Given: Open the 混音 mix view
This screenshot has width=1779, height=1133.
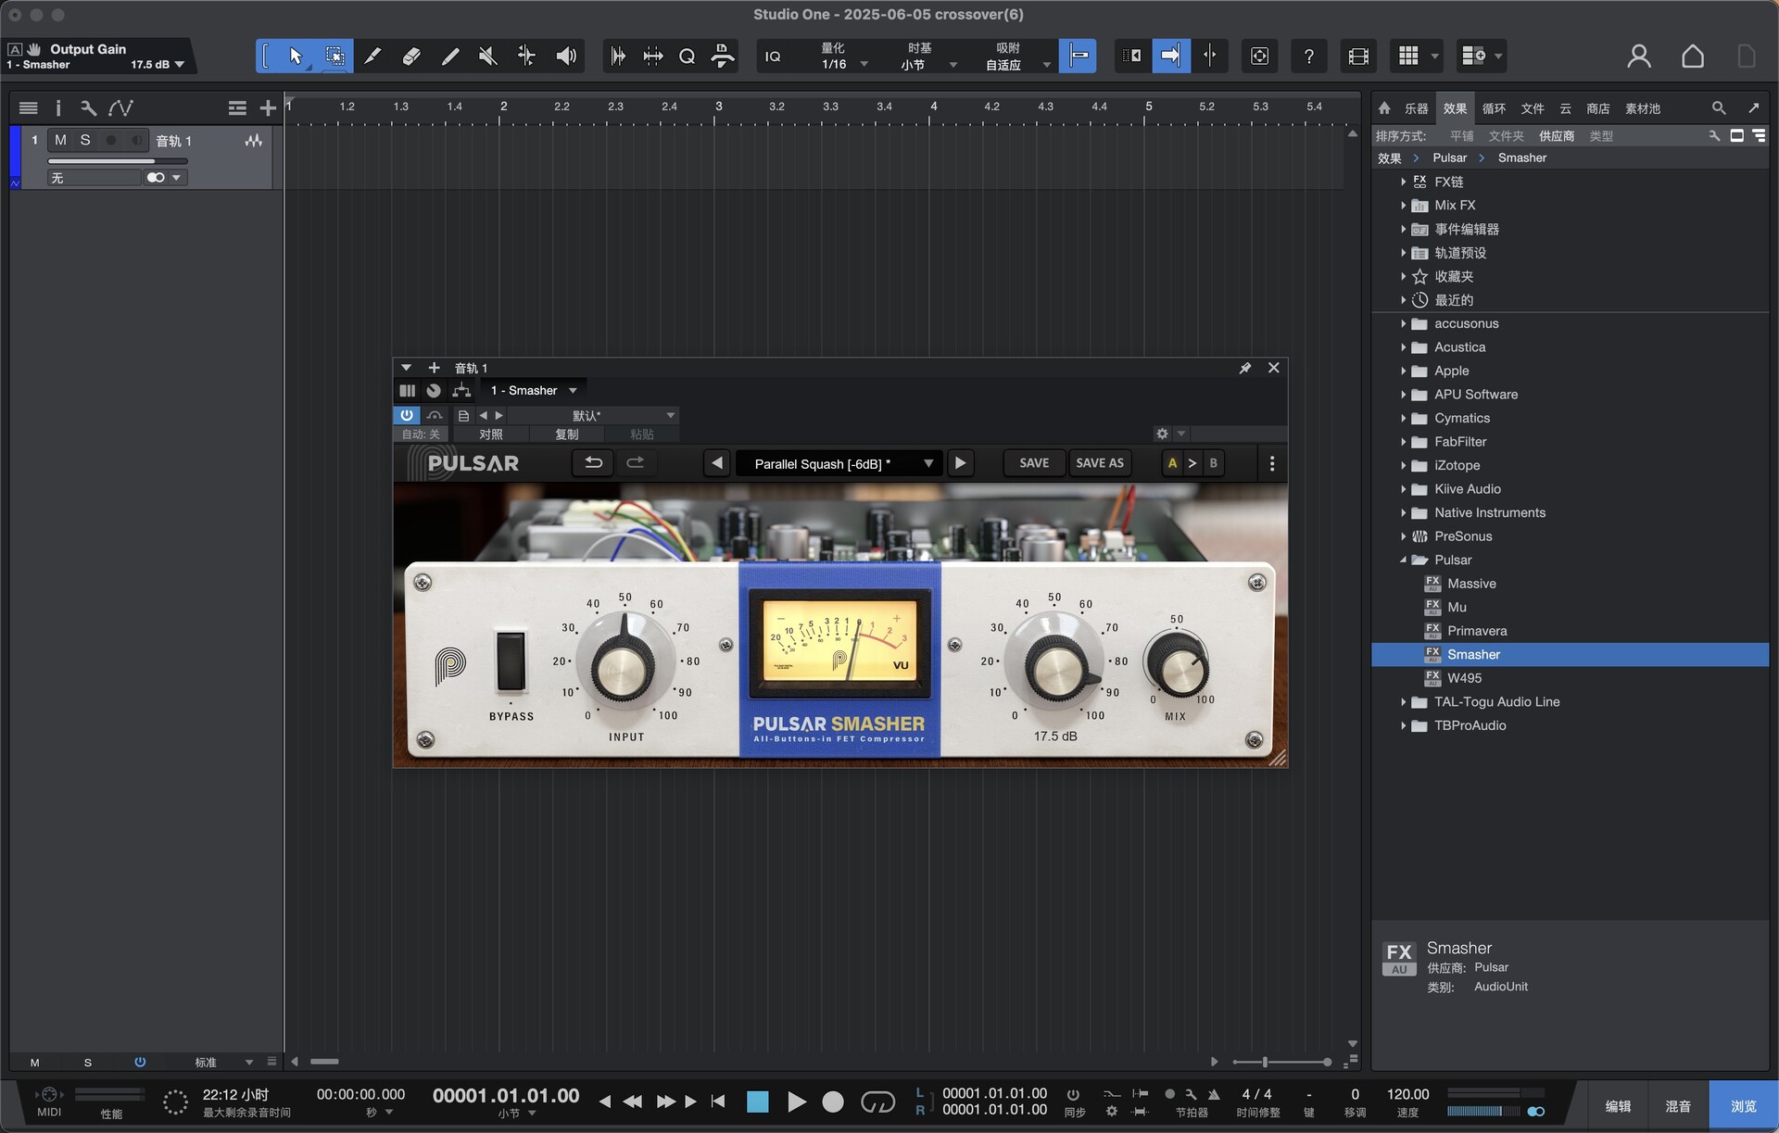Looking at the screenshot, I should [1678, 1106].
